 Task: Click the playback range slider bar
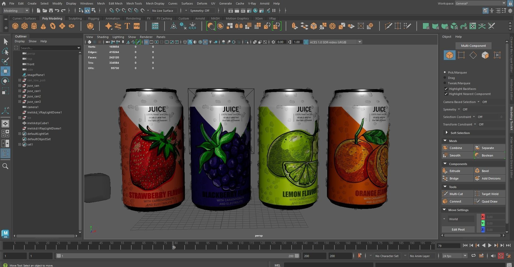pyautogui.click(x=177, y=256)
